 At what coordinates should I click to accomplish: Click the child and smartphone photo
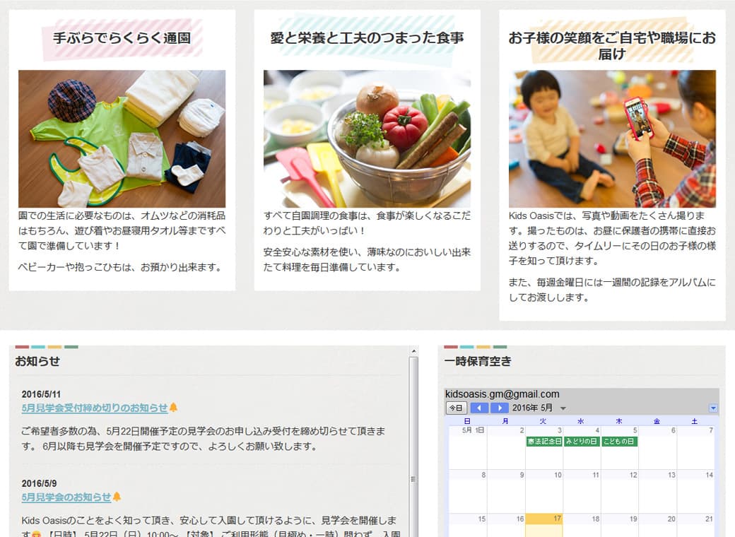[x=612, y=138]
